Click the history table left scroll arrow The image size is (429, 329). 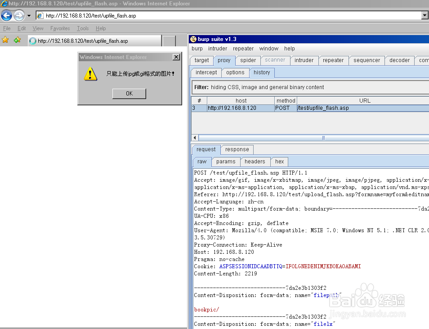tap(195, 138)
